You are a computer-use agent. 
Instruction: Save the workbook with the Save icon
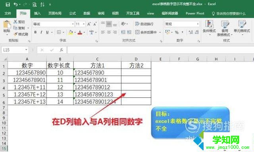8,4
